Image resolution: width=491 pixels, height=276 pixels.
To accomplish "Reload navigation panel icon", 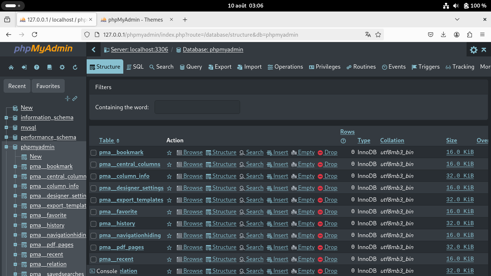I will pos(75,67).
